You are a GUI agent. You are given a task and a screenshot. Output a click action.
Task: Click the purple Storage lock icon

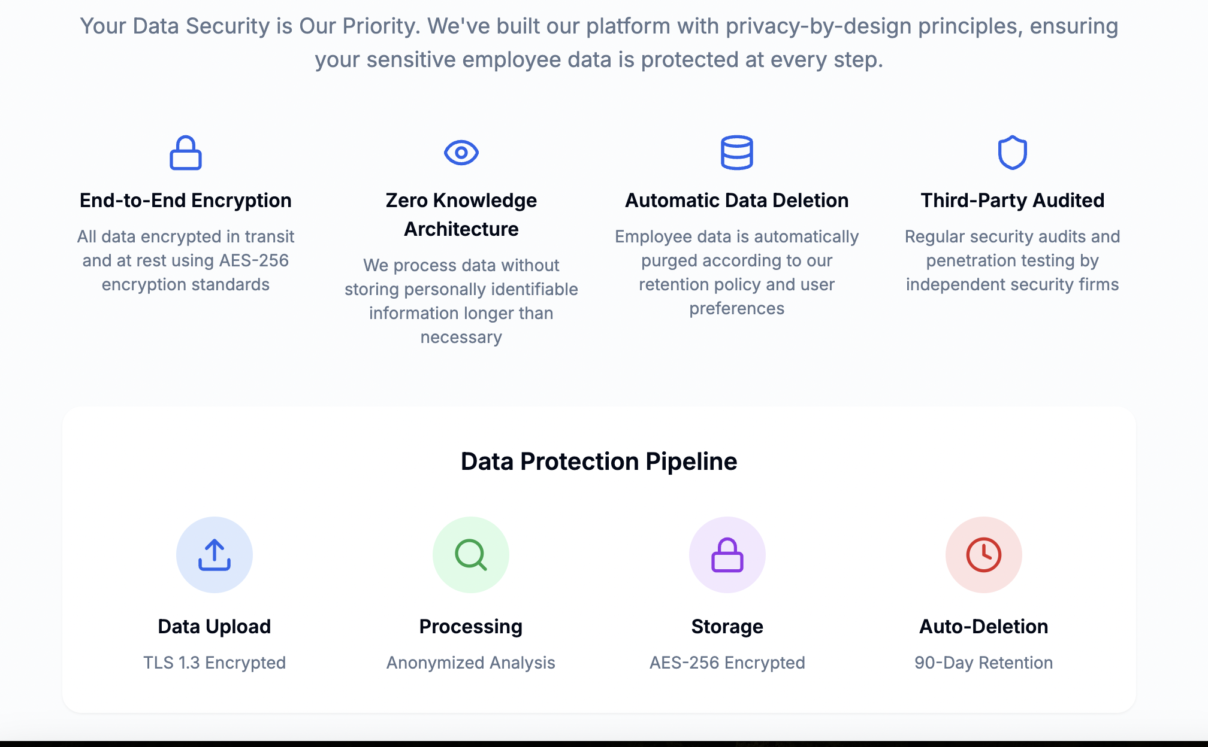(x=727, y=555)
